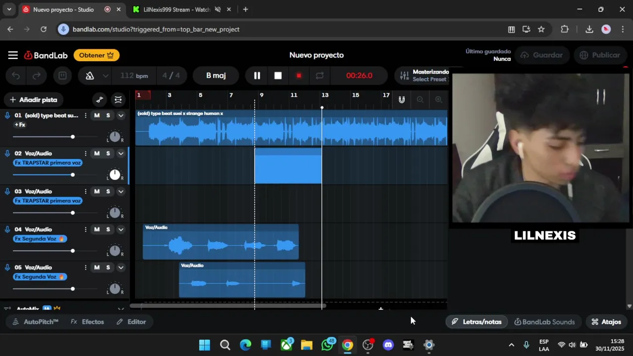Toggle the metronome
Screen dimensions: 633x356
pos(90,76)
